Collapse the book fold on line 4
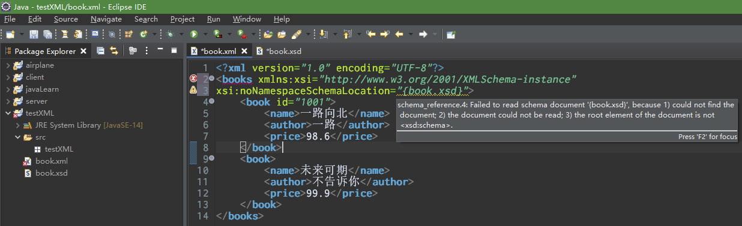The width and height of the screenshot is (742, 226). coord(212,101)
